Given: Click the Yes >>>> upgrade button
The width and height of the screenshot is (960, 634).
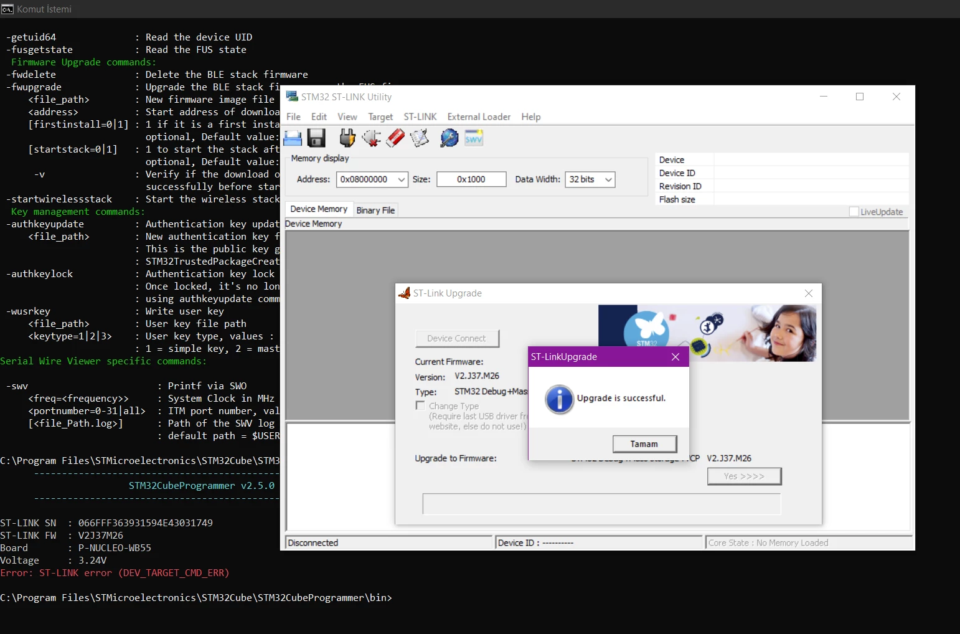Looking at the screenshot, I should (744, 476).
